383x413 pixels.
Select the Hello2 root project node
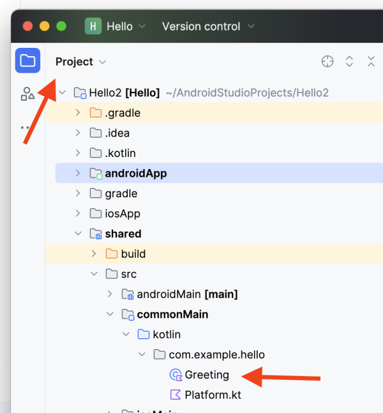(105, 93)
